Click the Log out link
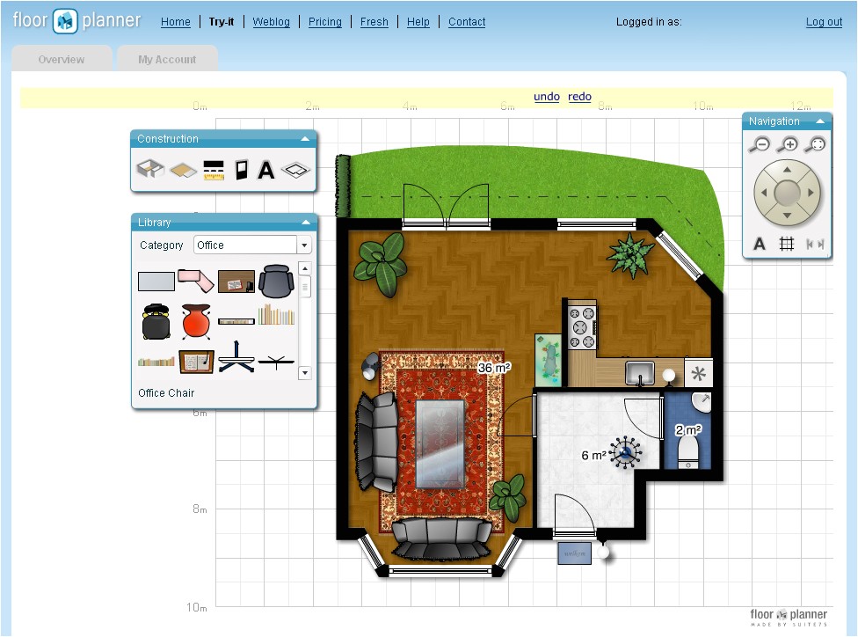The height and width of the screenshot is (637, 858). coord(824,22)
